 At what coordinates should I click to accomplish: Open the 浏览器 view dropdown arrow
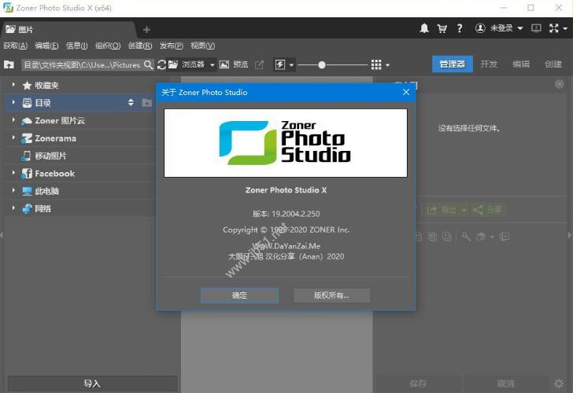pos(212,65)
